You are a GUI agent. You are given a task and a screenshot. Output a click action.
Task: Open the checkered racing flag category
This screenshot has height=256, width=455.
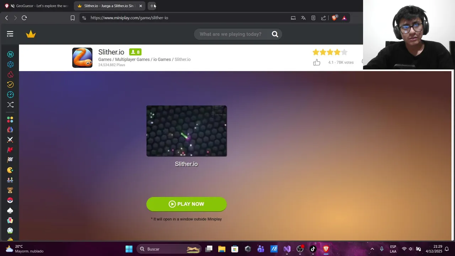coord(10,160)
